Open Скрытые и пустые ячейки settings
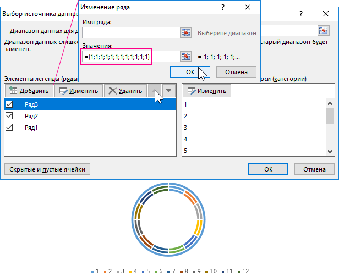Screen dimensions: 339x276 point(47,169)
